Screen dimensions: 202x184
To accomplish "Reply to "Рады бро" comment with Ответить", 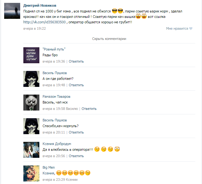I will (x=76, y=61).
